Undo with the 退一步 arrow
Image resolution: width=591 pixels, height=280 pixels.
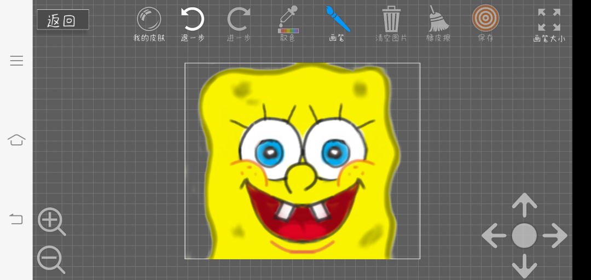point(193,24)
